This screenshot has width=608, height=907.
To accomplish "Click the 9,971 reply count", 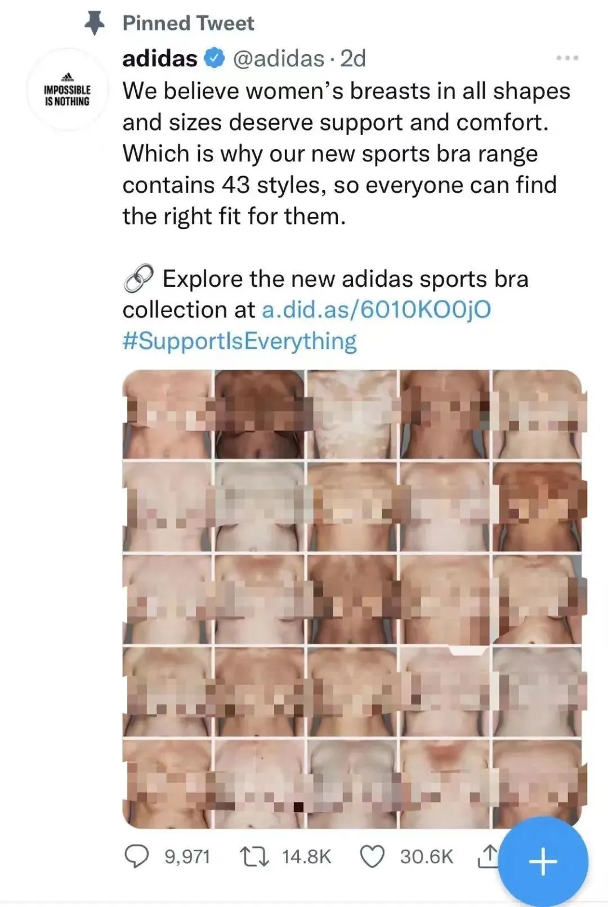I will pos(187,857).
